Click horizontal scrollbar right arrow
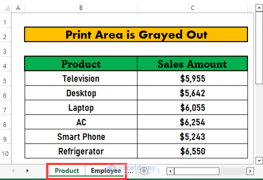Viewport: 263px width, 180px height. click(250, 171)
